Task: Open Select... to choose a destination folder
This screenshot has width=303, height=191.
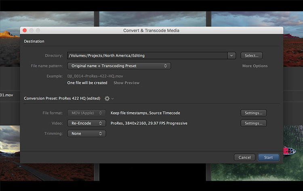Action: pos(251,55)
